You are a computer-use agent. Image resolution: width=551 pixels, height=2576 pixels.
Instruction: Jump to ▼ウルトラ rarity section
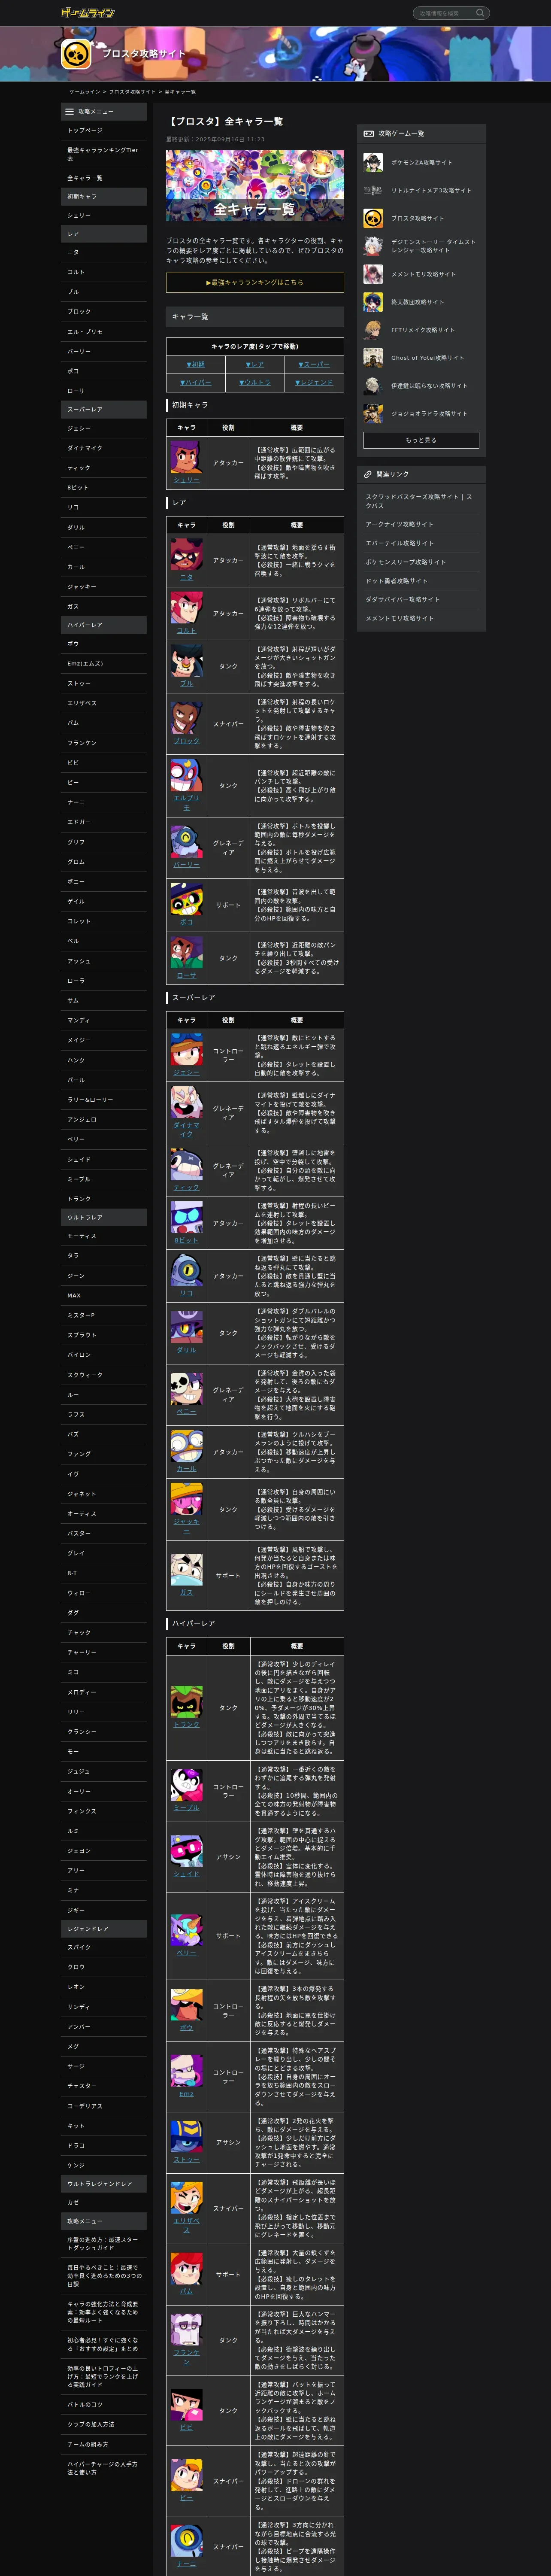click(255, 382)
